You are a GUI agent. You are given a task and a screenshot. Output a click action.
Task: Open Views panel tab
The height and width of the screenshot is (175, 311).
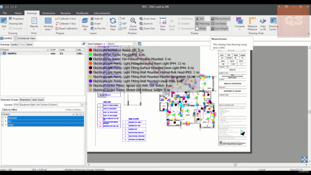click(29, 44)
